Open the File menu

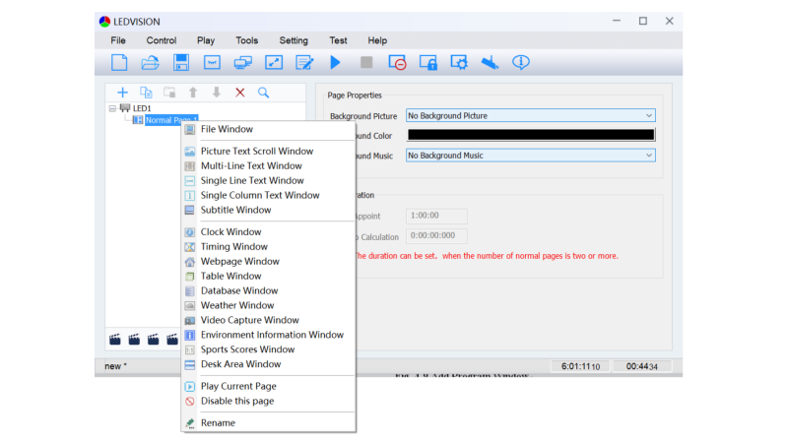[x=118, y=40]
